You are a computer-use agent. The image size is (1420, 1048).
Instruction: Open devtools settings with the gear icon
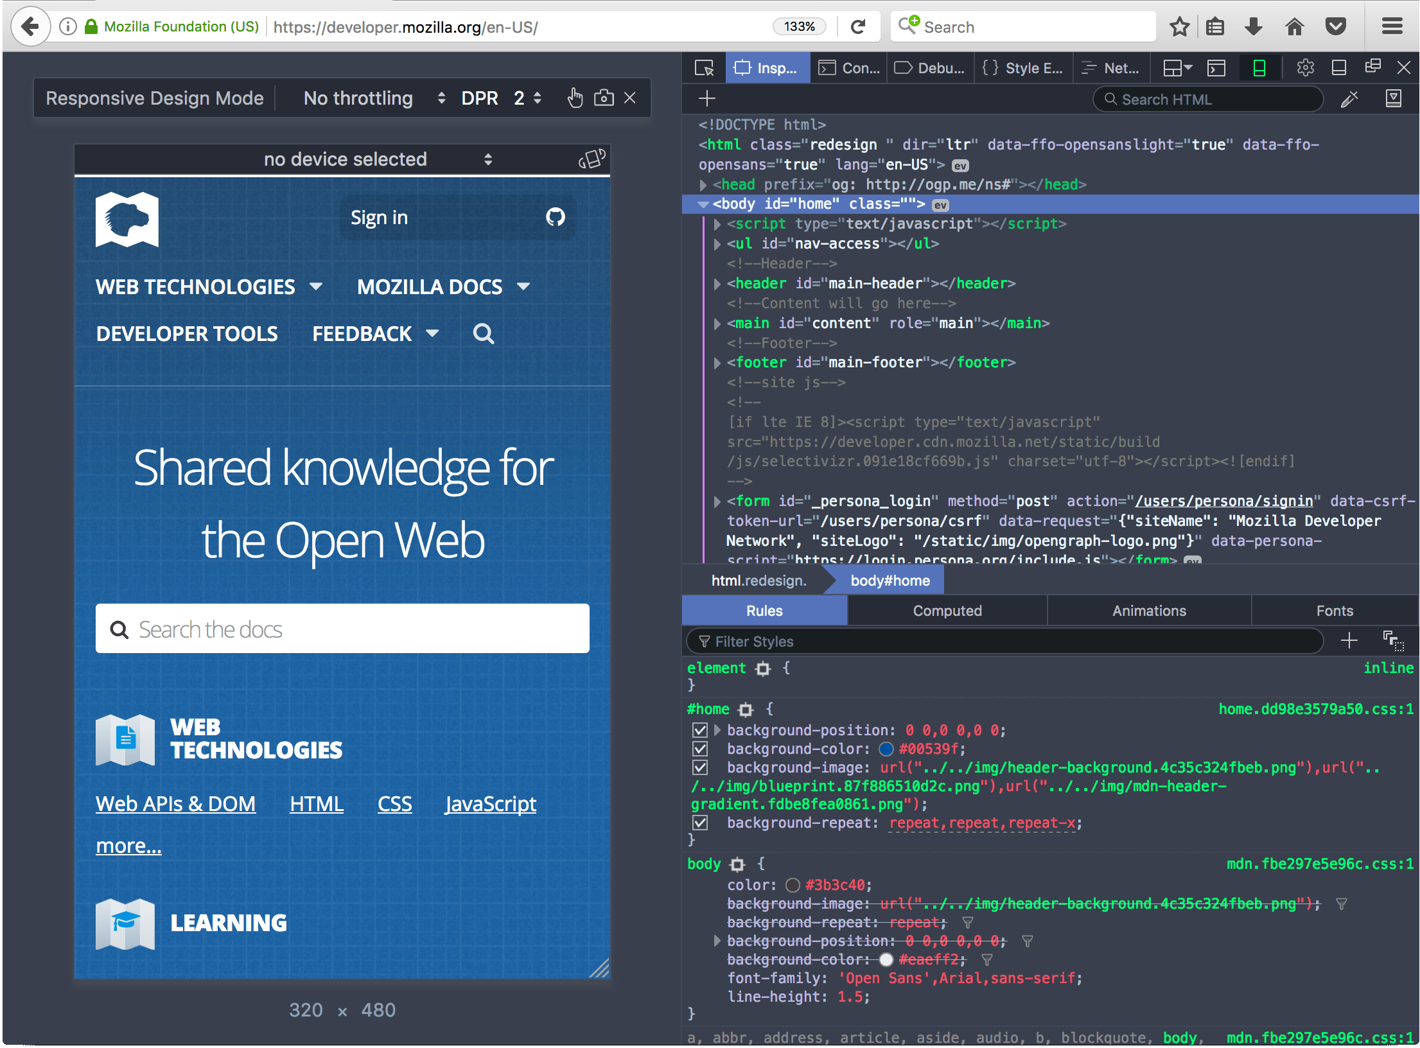1305,68
